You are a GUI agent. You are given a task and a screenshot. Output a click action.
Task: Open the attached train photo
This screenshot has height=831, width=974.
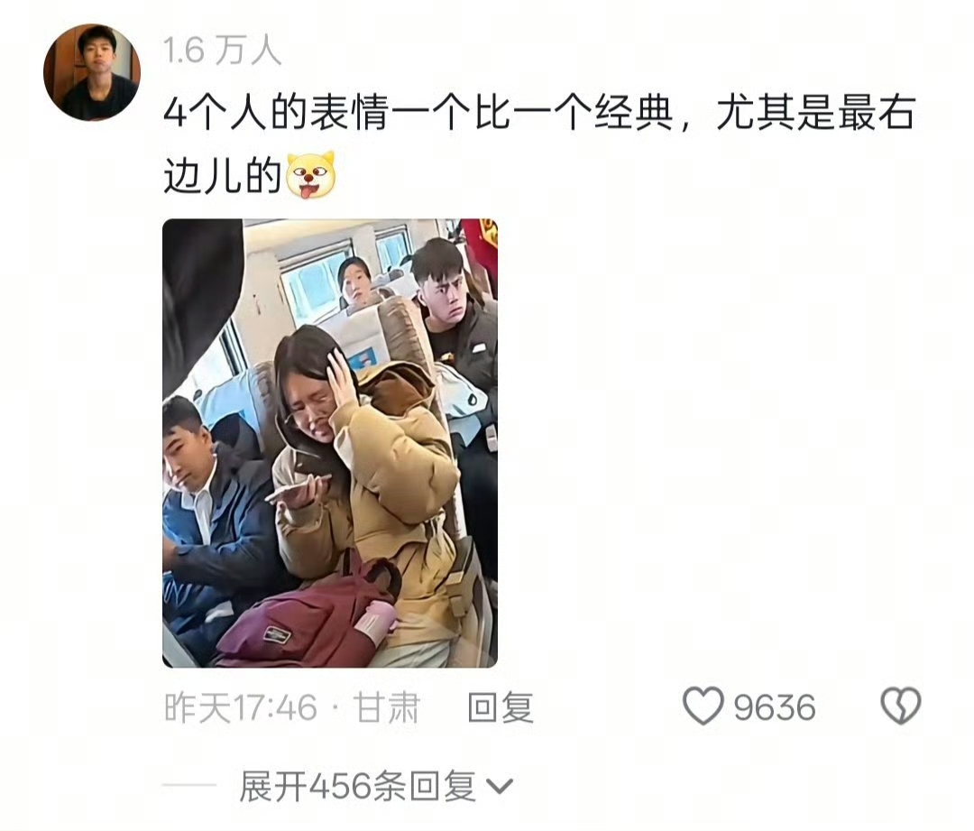pos(330,443)
